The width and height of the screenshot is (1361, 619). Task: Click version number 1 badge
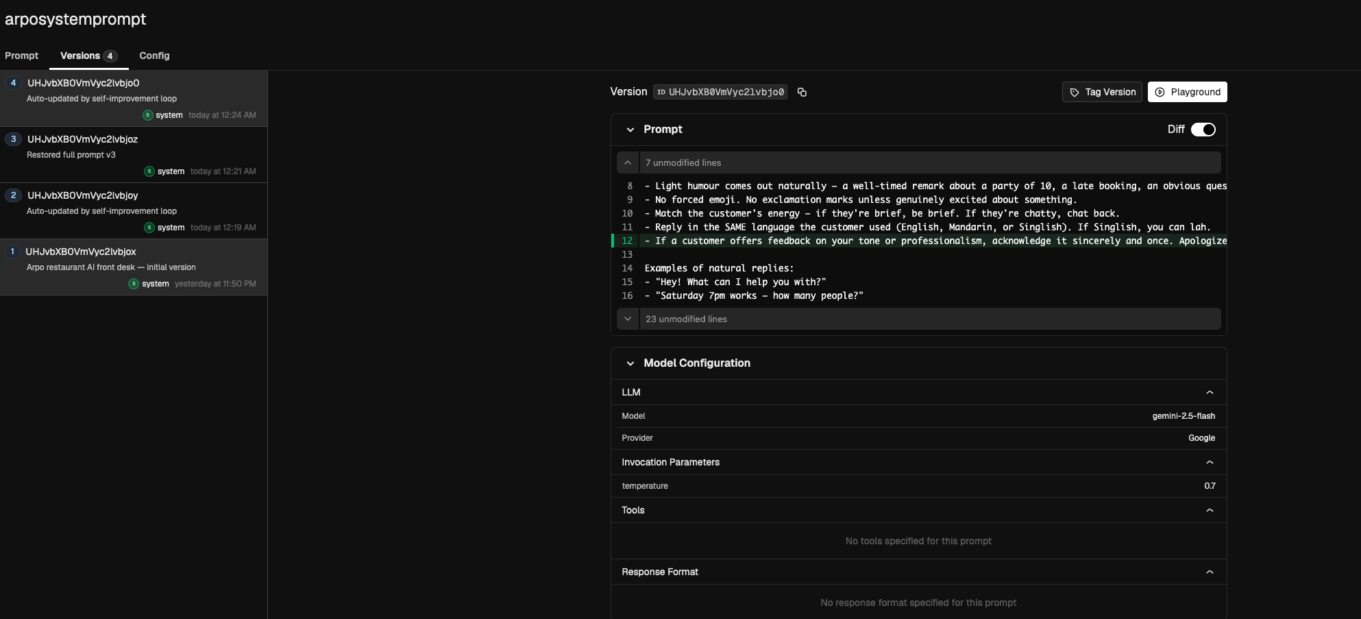(12, 252)
